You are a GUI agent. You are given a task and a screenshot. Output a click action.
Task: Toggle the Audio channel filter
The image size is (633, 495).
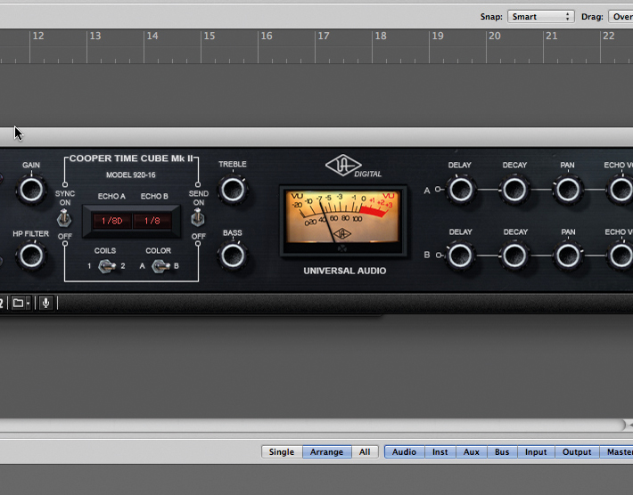(404, 452)
